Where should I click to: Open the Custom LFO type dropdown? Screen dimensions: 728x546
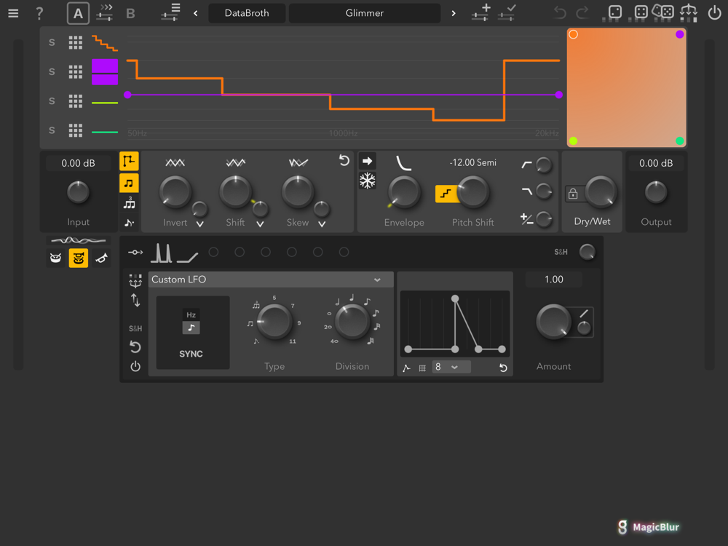pos(271,280)
